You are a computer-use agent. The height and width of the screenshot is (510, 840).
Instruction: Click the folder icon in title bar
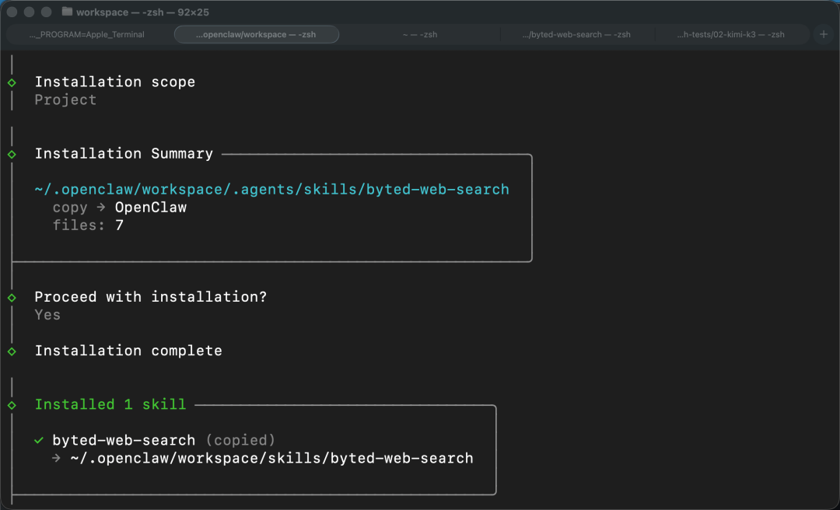[67, 11]
